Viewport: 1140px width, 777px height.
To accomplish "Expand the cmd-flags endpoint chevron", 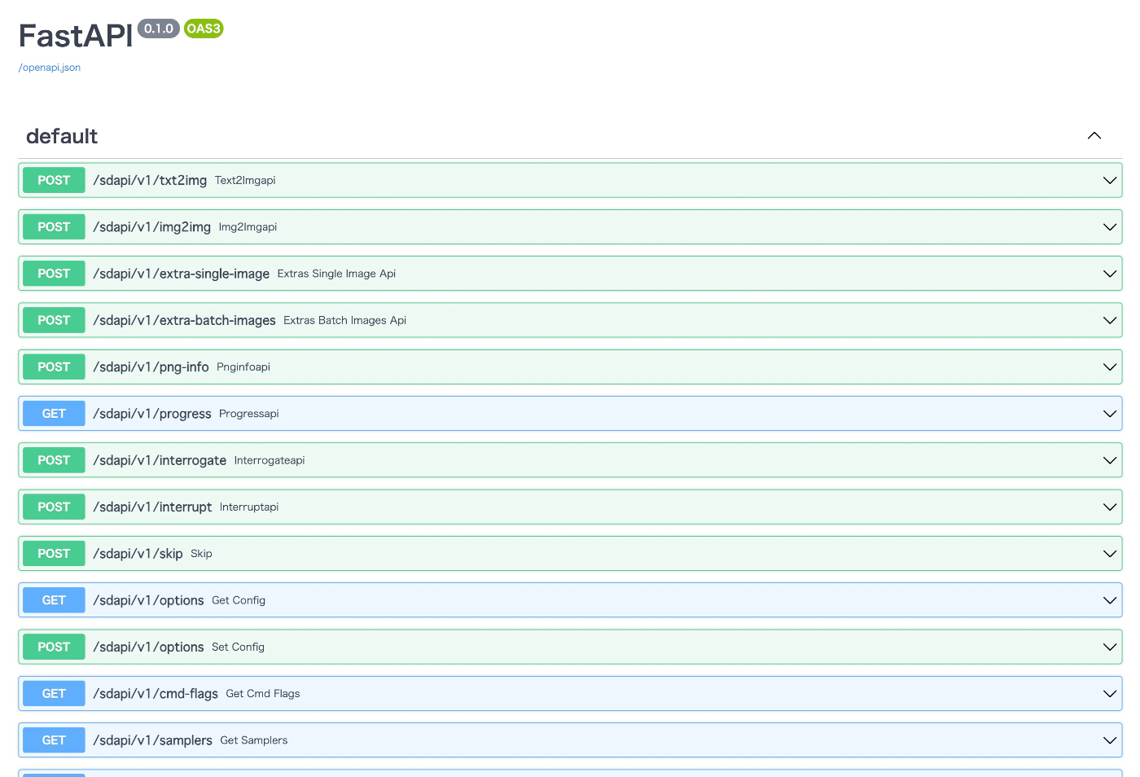I will [1109, 694].
